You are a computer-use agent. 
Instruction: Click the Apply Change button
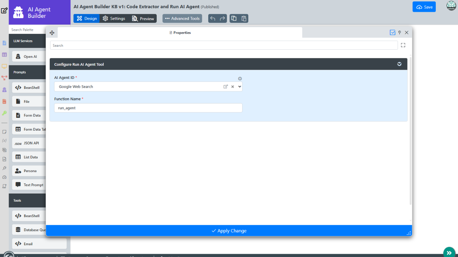click(x=229, y=231)
